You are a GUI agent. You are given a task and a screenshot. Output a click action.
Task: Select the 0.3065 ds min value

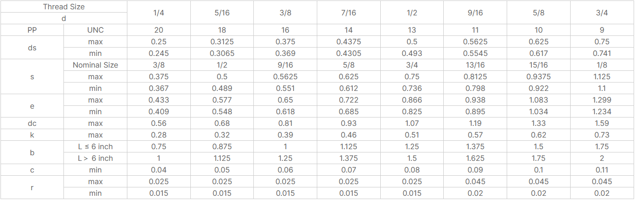click(x=222, y=53)
